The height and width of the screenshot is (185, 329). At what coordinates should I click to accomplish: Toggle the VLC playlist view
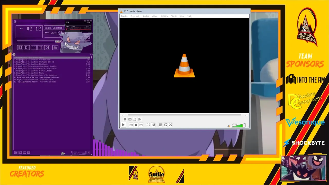click(x=160, y=125)
